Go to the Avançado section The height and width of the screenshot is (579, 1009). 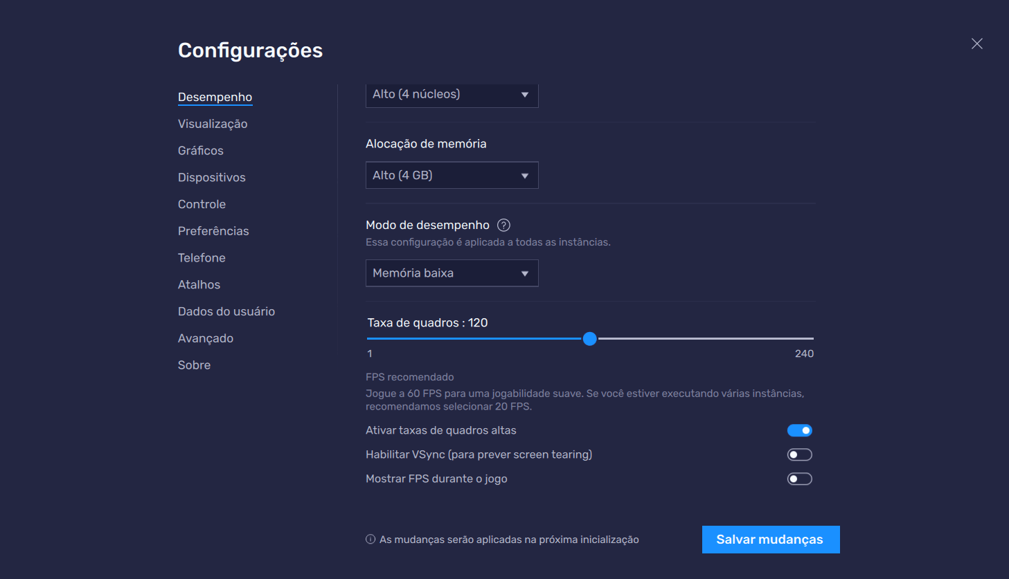[x=206, y=338]
